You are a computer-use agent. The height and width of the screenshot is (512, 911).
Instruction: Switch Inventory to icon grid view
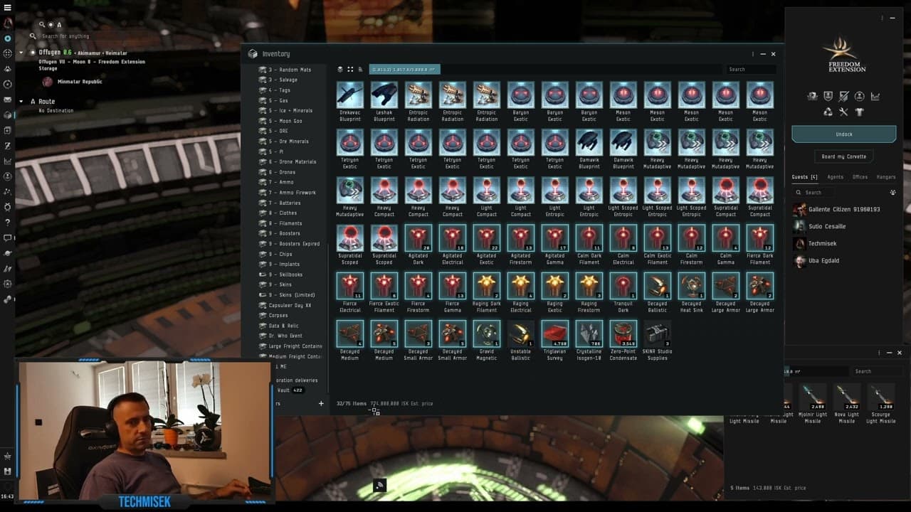(x=350, y=69)
